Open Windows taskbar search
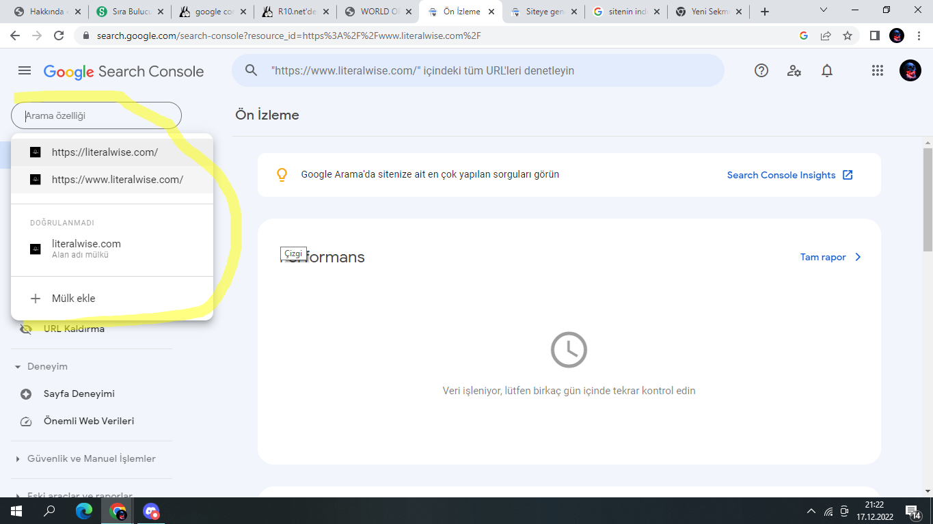 coord(49,511)
